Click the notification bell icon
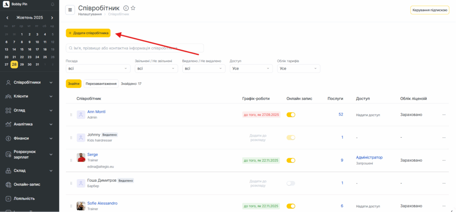The height and width of the screenshot is (212, 456). [x=53, y=4]
